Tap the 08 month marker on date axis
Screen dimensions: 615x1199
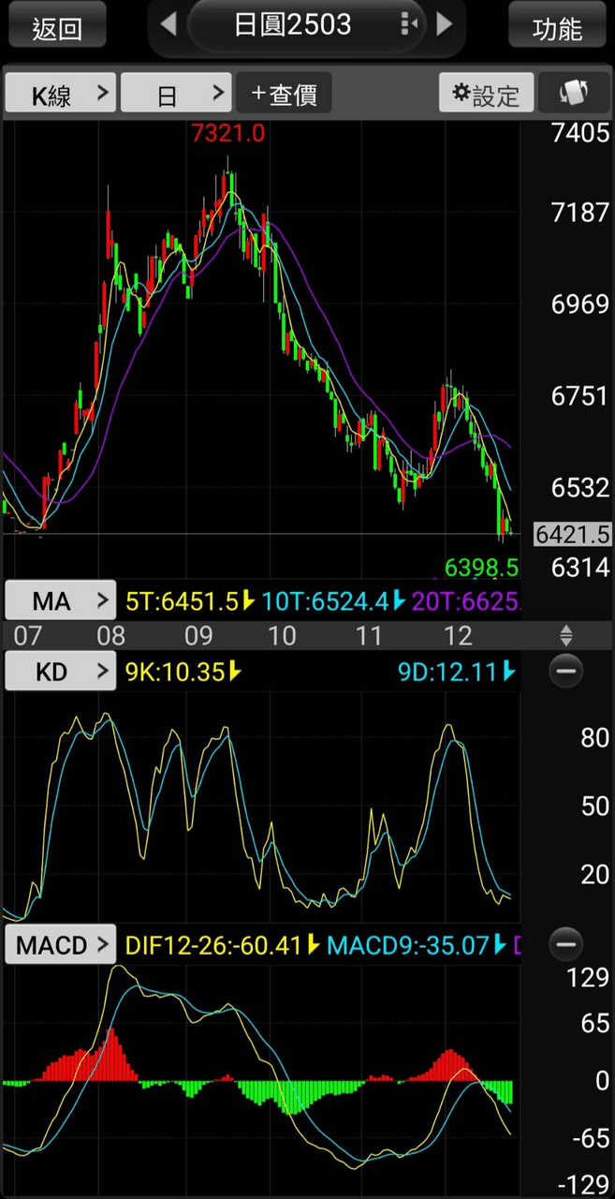click(x=110, y=636)
